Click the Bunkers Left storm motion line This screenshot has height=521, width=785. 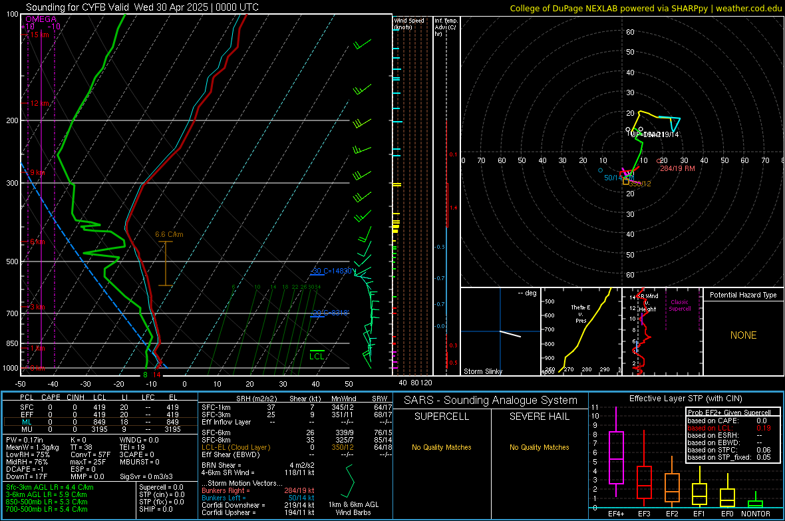pyautogui.click(x=258, y=498)
